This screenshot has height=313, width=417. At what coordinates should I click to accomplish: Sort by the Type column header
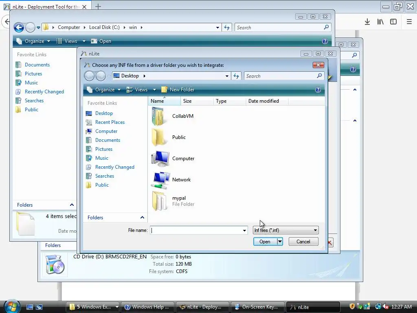pyautogui.click(x=230, y=101)
